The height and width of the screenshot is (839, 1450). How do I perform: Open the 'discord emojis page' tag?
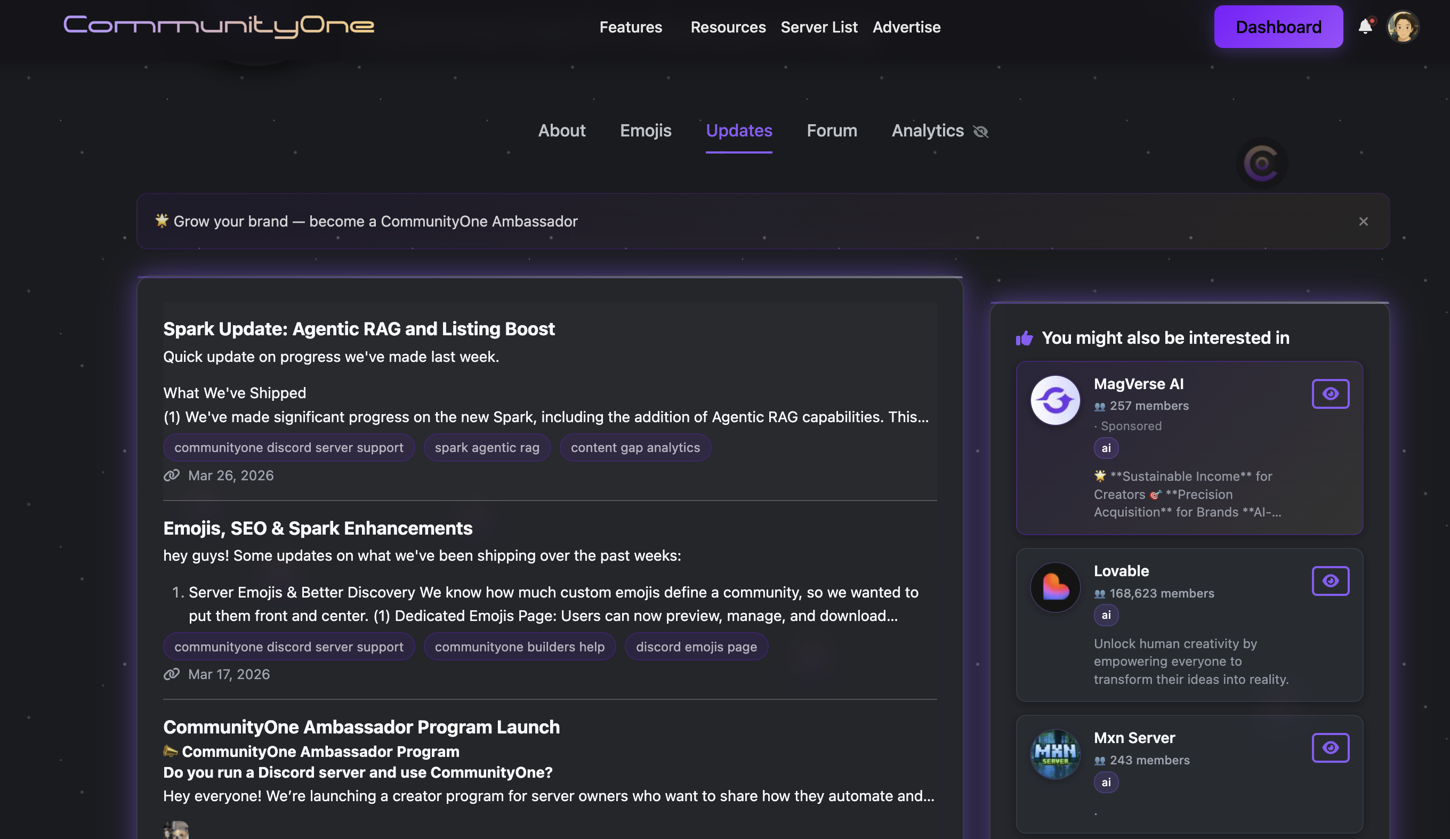[x=696, y=646]
